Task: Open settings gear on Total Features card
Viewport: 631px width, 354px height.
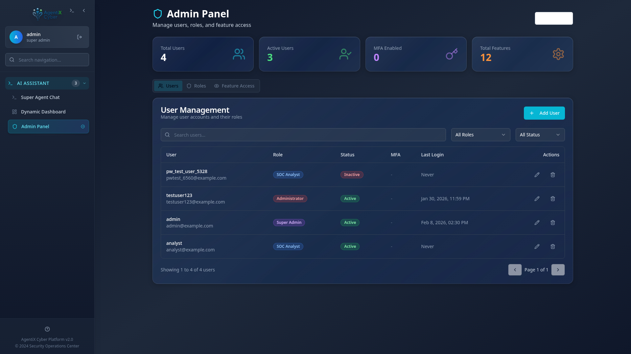Action: (558, 54)
